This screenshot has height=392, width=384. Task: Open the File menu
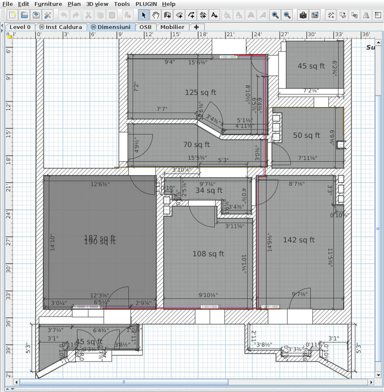click(8, 4)
